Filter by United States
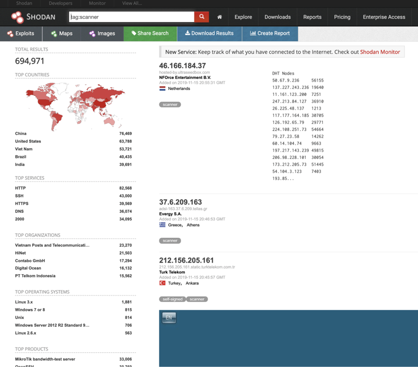This screenshot has width=418, height=367. [28, 141]
